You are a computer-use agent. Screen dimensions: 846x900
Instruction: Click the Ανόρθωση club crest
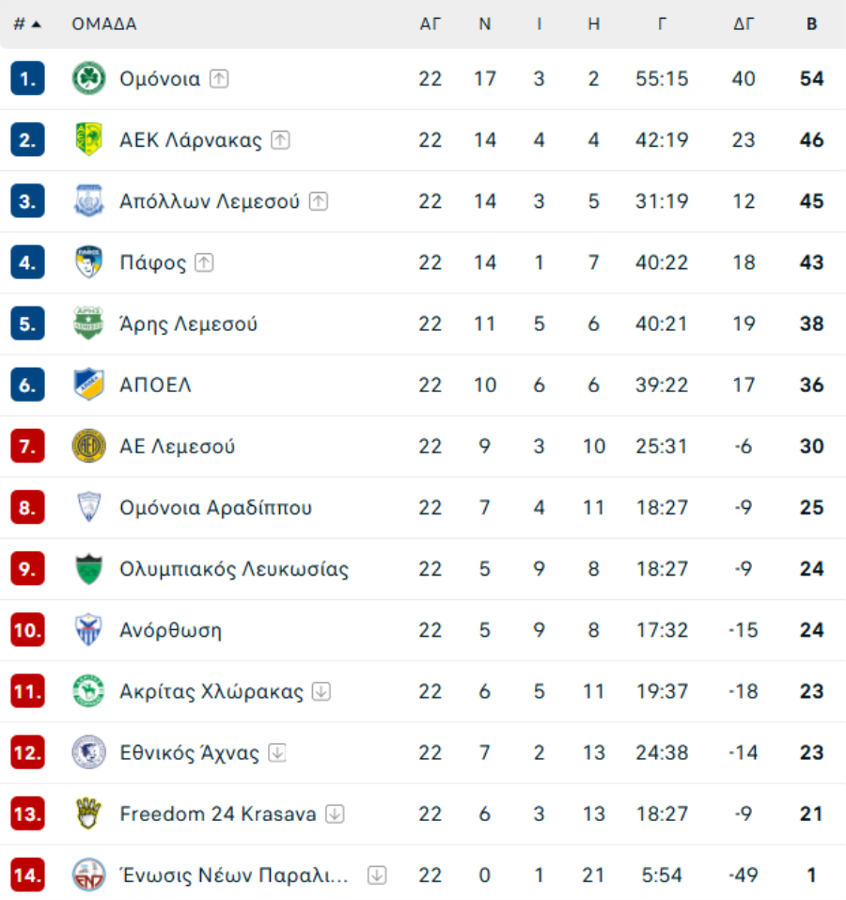(x=88, y=630)
